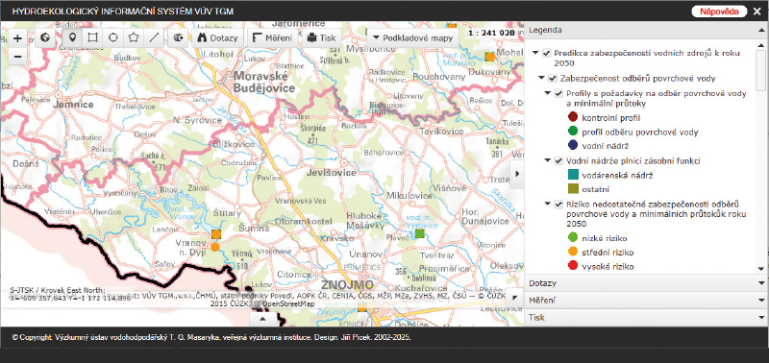Zoom in with the plus button
This screenshot has width=769, height=363.
[x=17, y=38]
